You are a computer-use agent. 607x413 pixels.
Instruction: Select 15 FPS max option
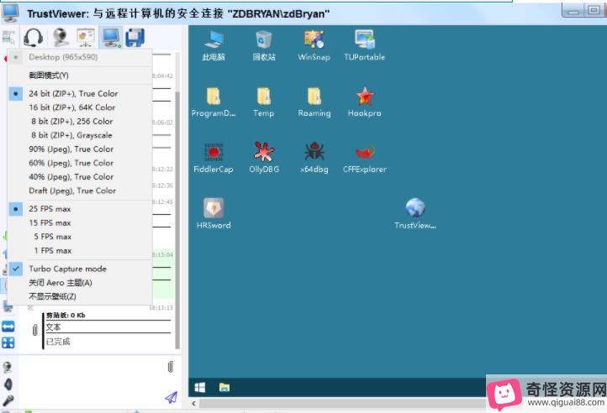pyautogui.click(x=50, y=222)
